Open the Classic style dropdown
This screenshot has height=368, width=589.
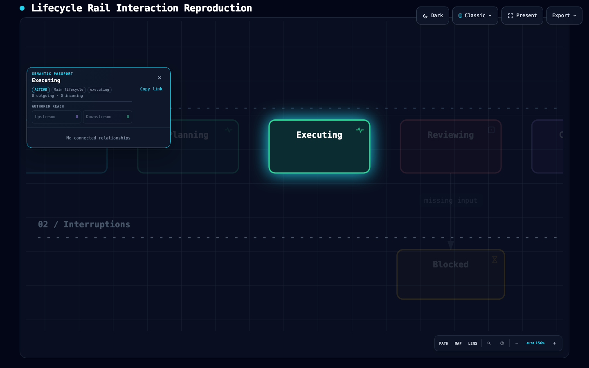[475, 16]
